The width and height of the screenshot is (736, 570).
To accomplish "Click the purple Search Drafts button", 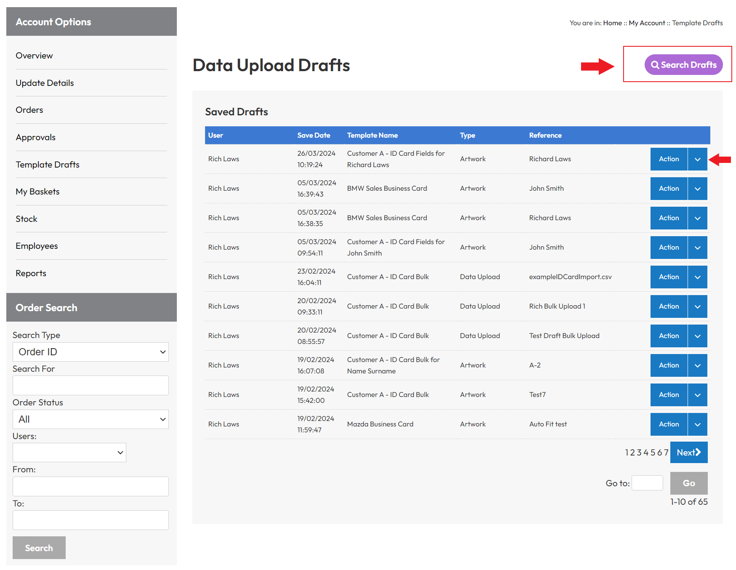I will [683, 65].
